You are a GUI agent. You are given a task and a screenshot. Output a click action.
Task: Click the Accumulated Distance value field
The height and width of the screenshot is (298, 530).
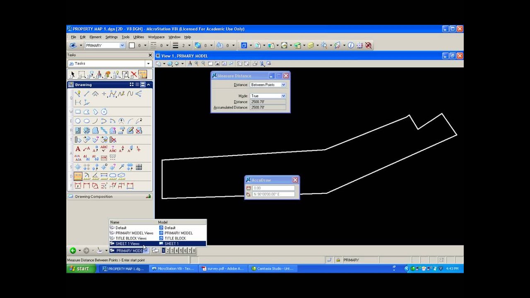point(268,107)
